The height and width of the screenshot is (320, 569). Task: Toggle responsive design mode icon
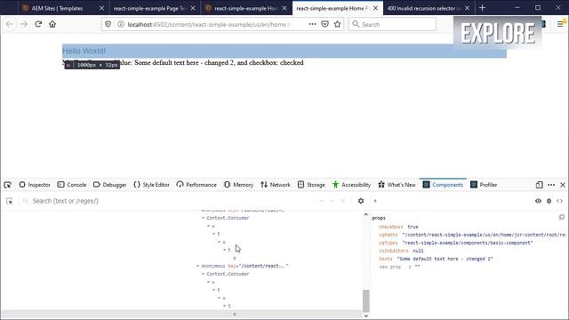(x=540, y=185)
